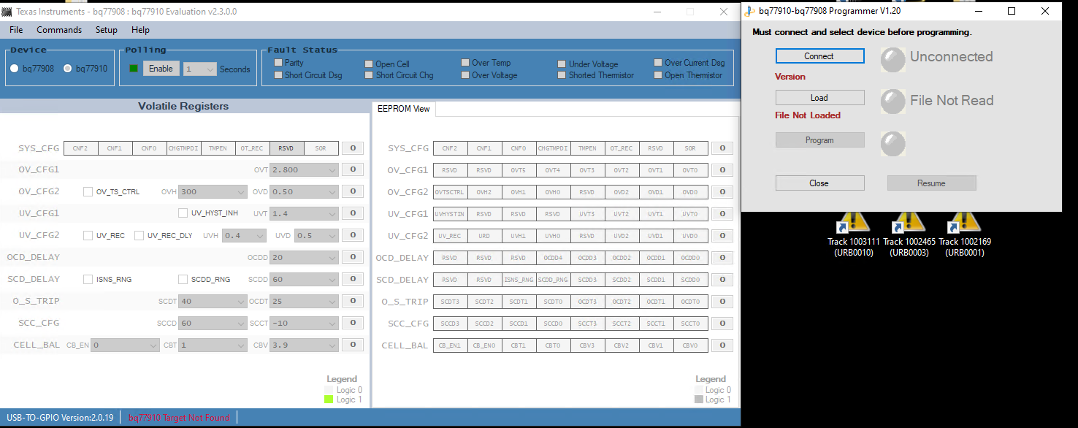This screenshot has height=428, width=1078.
Task: Open the polling Seconds dropdown
Action: tap(200, 69)
